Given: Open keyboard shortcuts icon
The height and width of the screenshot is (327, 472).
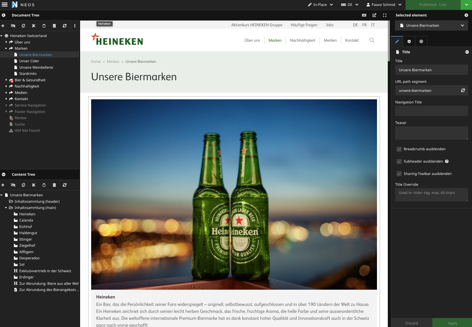Looking at the screenshot, I should point(364,15).
